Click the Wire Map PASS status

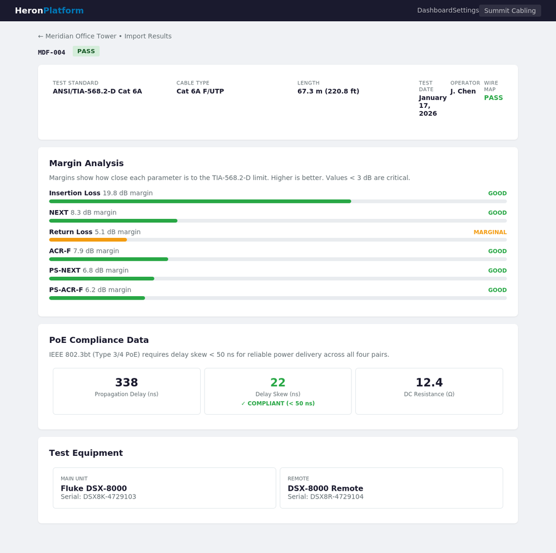(493, 97)
